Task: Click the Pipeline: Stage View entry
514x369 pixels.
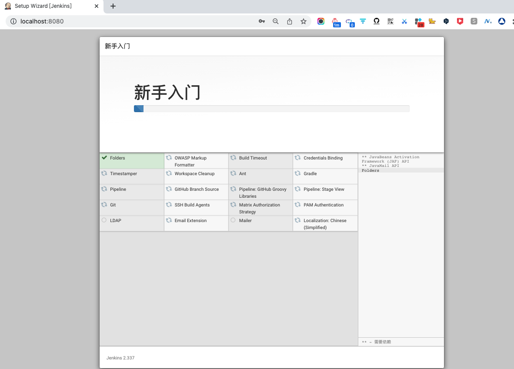Action: coord(325,192)
